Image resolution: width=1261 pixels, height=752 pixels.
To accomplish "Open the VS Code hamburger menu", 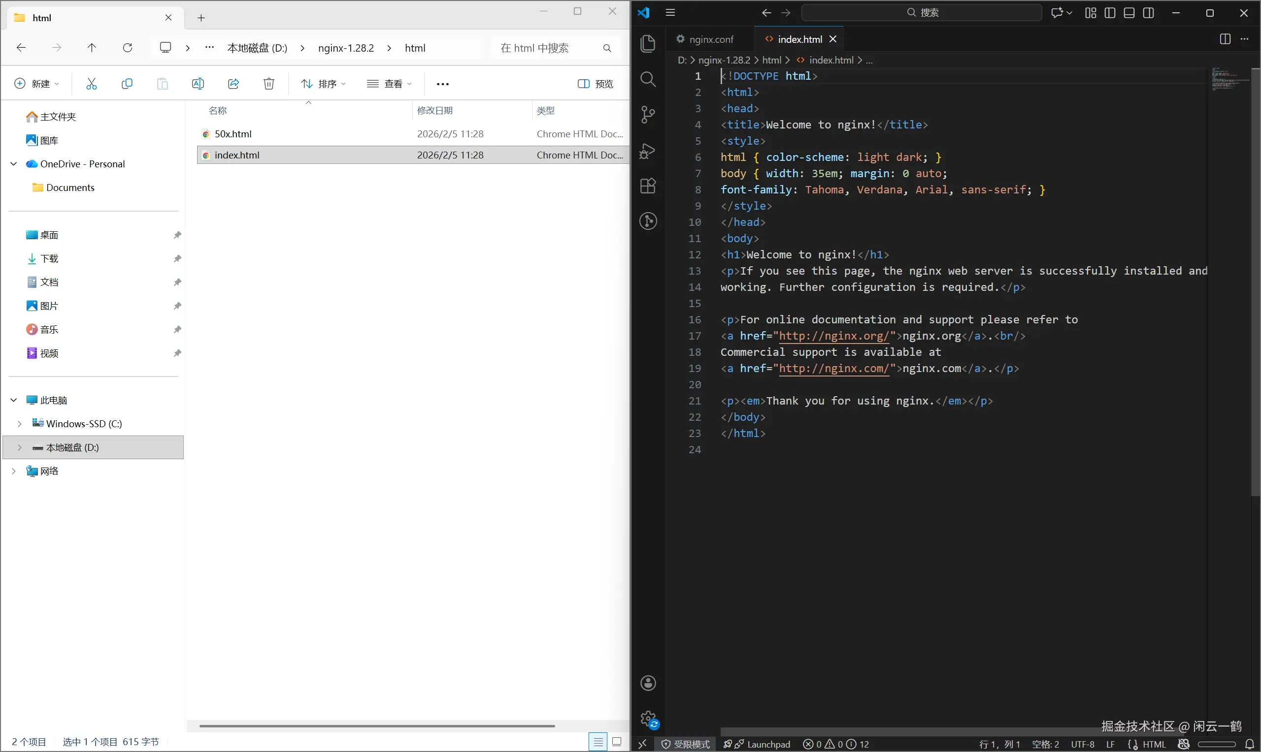I will [x=670, y=13].
